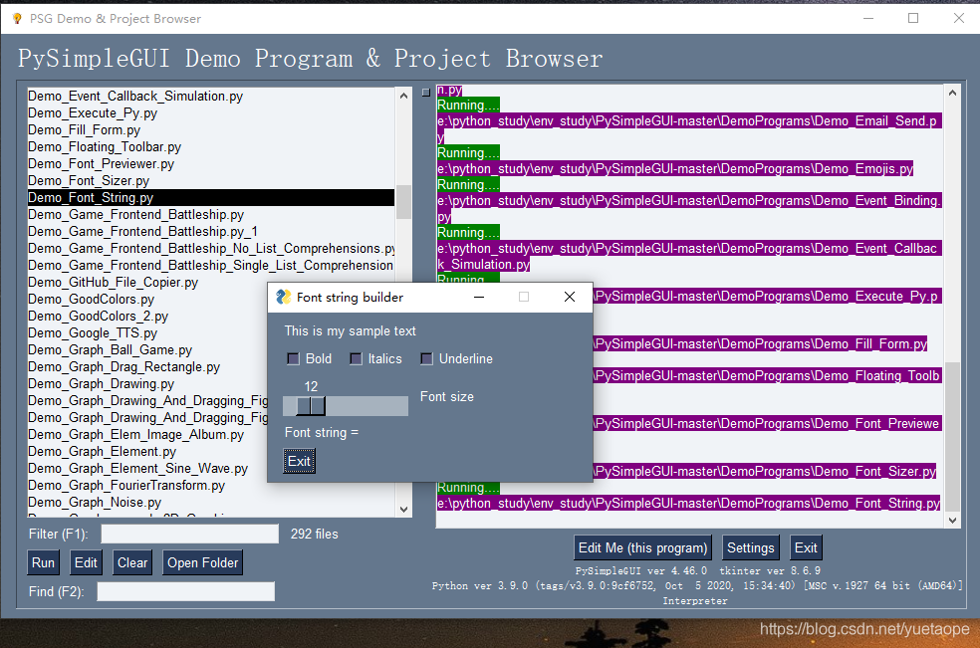Click output line ending Demo_Font_String.py
Image resolution: width=980 pixels, height=648 pixels.
click(x=688, y=503)
